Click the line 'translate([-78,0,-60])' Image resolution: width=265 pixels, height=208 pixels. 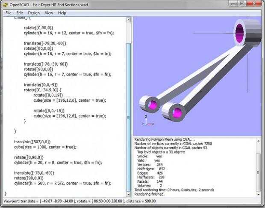click(34, 173)
